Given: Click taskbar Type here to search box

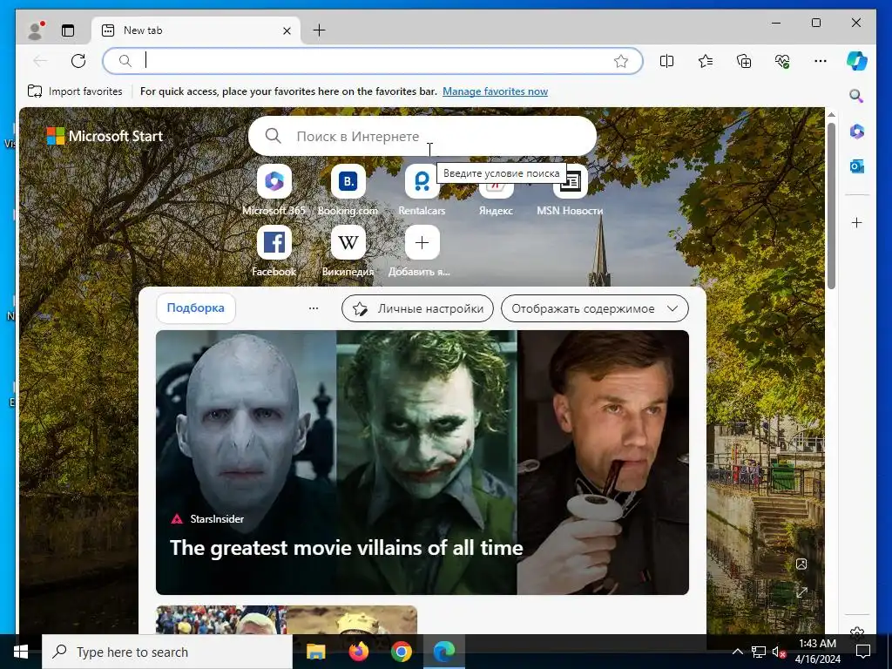Looking at the screenshot, I should point(167,652).
